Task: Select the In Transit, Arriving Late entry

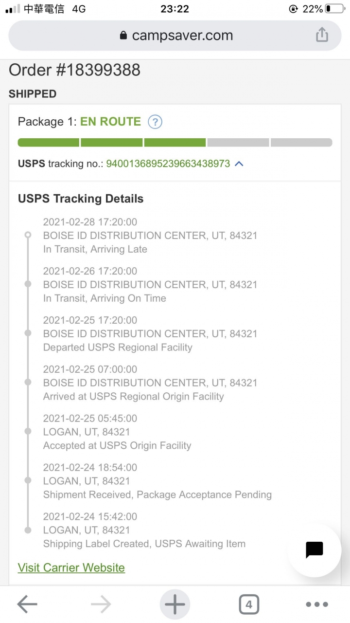Action: coord(150,236)
